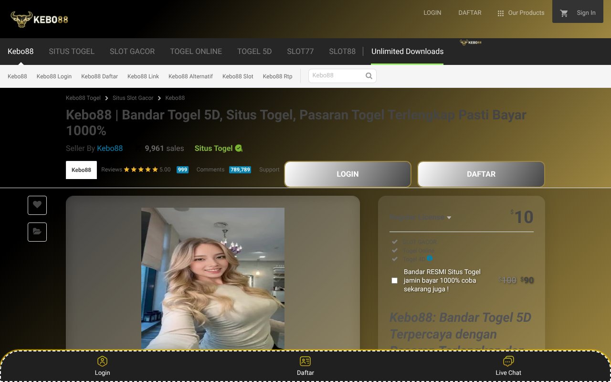Open Live Chat via the chat bubble icon
The height and width of the screenshot is (382, 611).
[x=508, y=361]
